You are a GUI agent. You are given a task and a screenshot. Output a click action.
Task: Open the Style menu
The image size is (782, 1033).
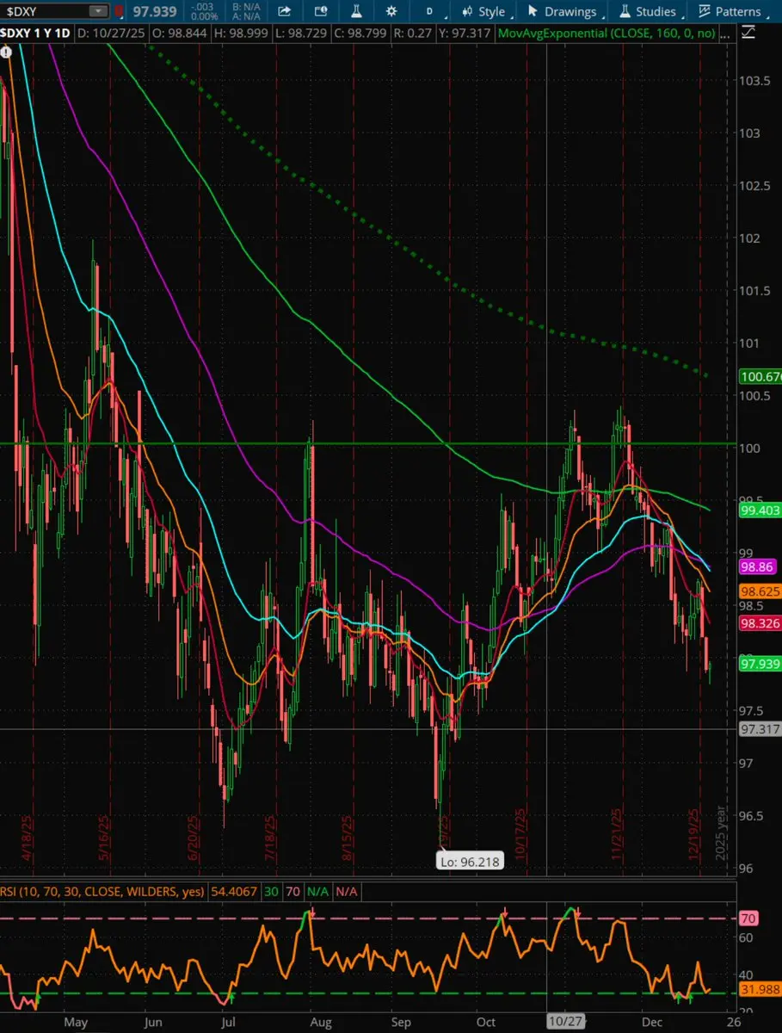click(483, 11)
